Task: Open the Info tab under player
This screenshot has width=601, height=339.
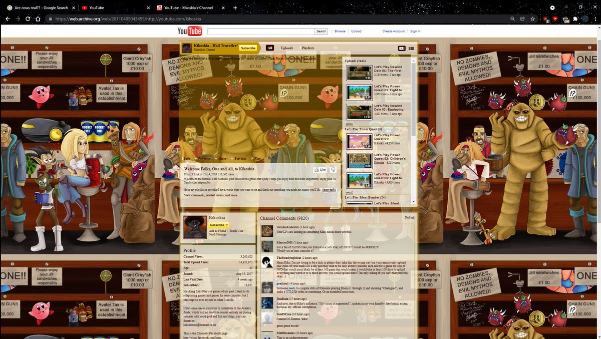Action: tap(187, 158)
